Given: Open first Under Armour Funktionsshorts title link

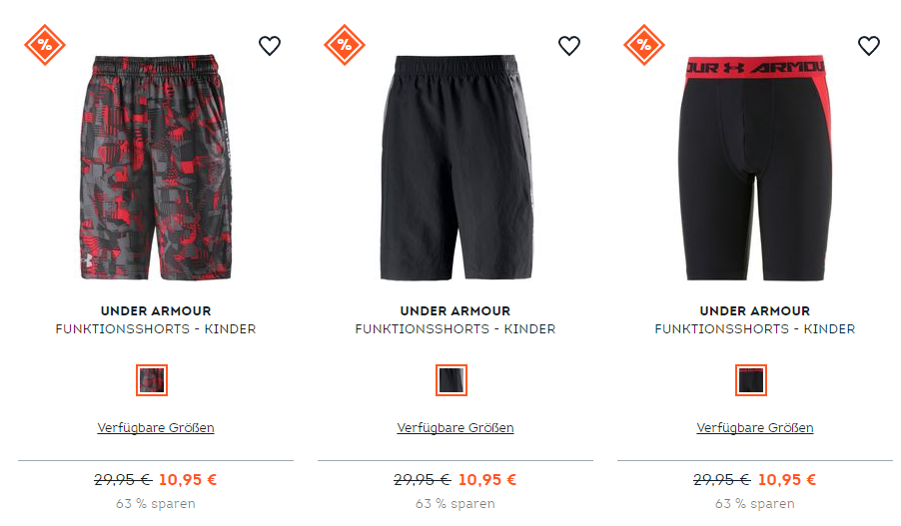Looking at the screenshot, I should click(156, 319).
